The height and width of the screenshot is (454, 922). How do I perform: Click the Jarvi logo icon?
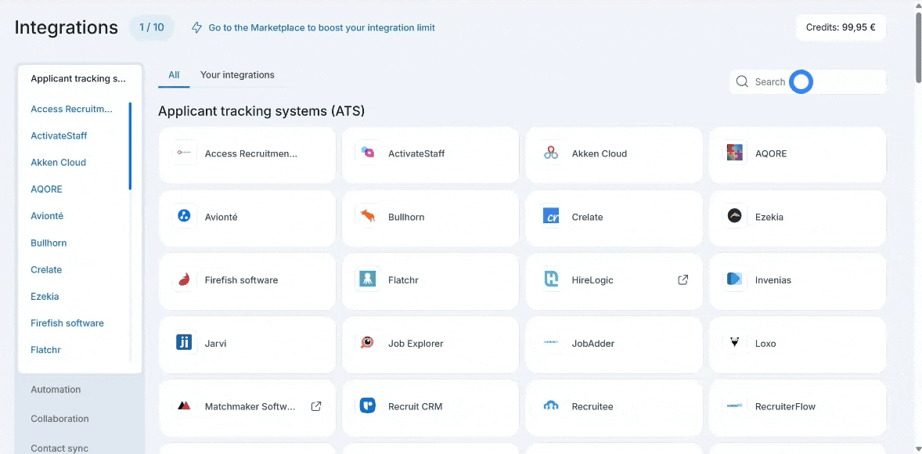184,343
